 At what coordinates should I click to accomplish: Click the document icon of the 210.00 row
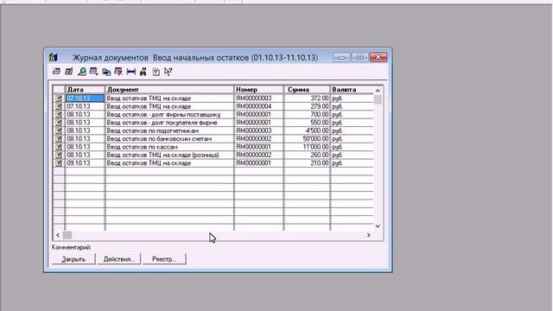coord(59,163)
